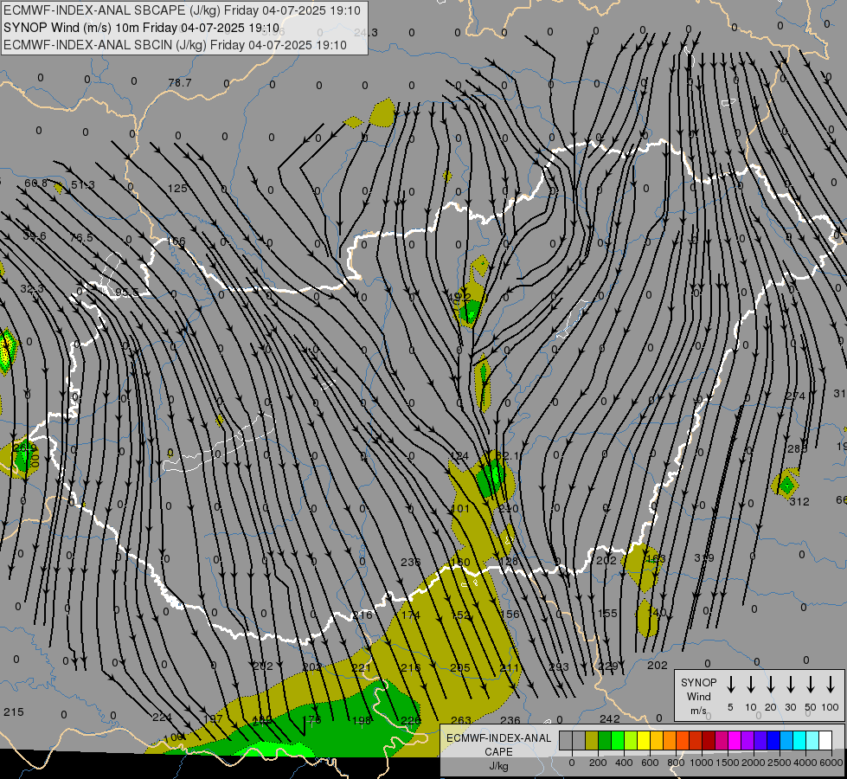The width and height of the screenshot is (847, 779).
Task: Click the 224 value at bottom left
Action: pyautogui.click(x=162, y=717)
